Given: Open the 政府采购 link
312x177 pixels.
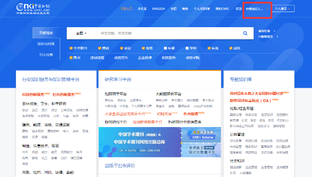Looking at the screenshot, I should coord(193,58).
